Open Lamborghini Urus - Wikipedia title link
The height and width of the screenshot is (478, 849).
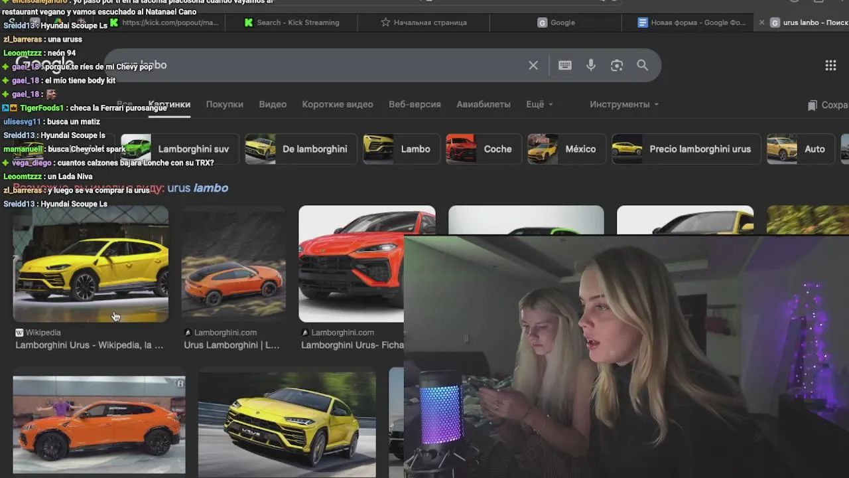pos(90,345)
